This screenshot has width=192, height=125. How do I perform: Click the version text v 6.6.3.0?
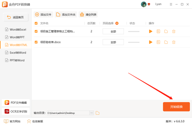click(x=179, y=121)
